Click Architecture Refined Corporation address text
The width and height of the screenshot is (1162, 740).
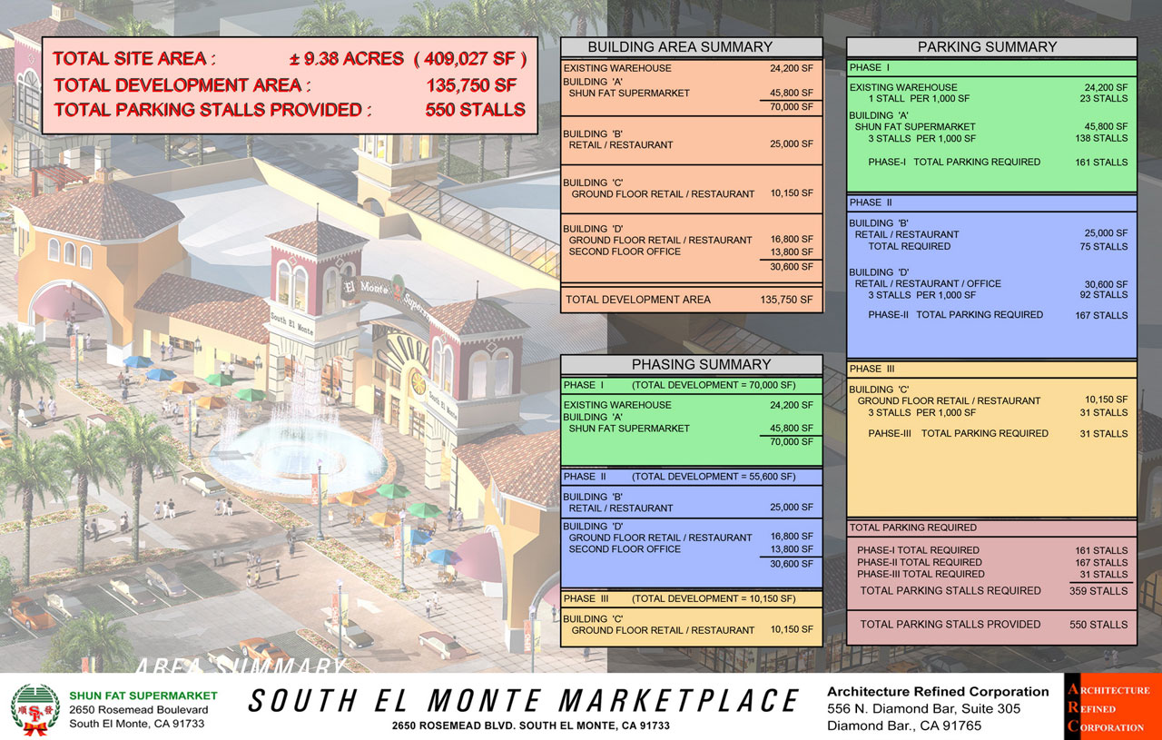point(924,717)
